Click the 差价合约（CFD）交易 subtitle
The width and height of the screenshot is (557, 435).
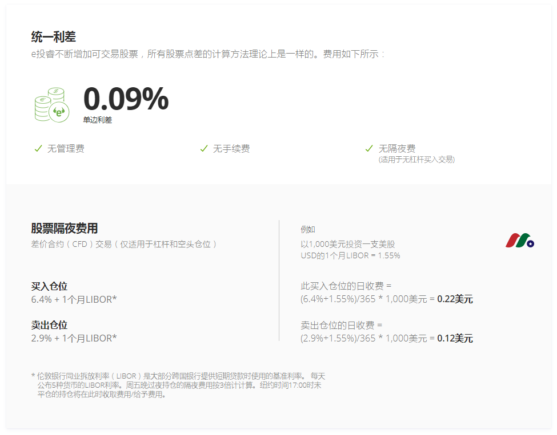pyautogui.click(x=124, y=244)
